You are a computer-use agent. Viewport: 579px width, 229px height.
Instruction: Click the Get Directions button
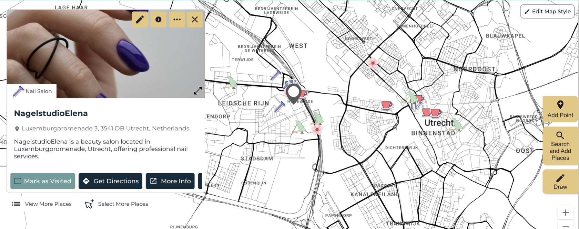coord(110,181)
